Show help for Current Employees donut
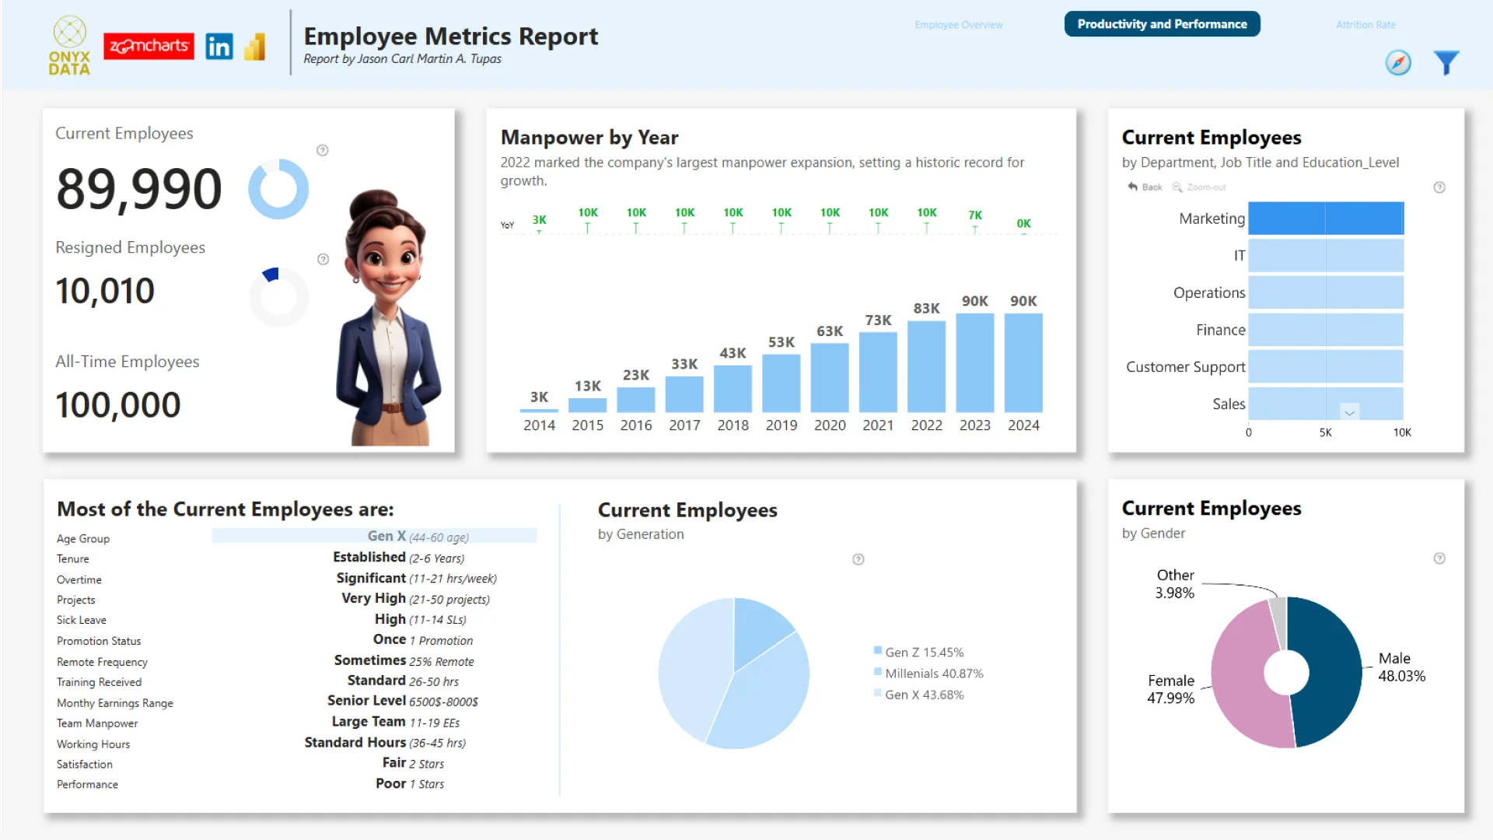Screen dimensions: 1493x840 (x=323, y=150)
